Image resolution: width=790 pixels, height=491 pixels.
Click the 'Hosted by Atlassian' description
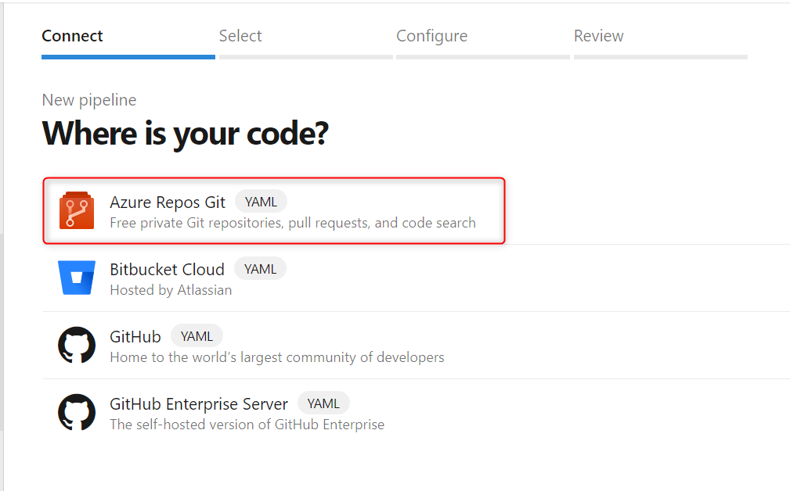pos(171,290)
